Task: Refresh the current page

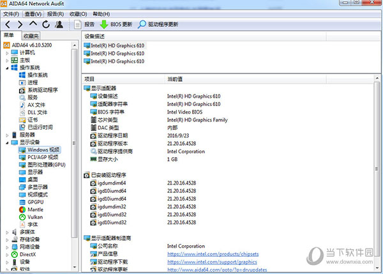Action: point(46,24)
